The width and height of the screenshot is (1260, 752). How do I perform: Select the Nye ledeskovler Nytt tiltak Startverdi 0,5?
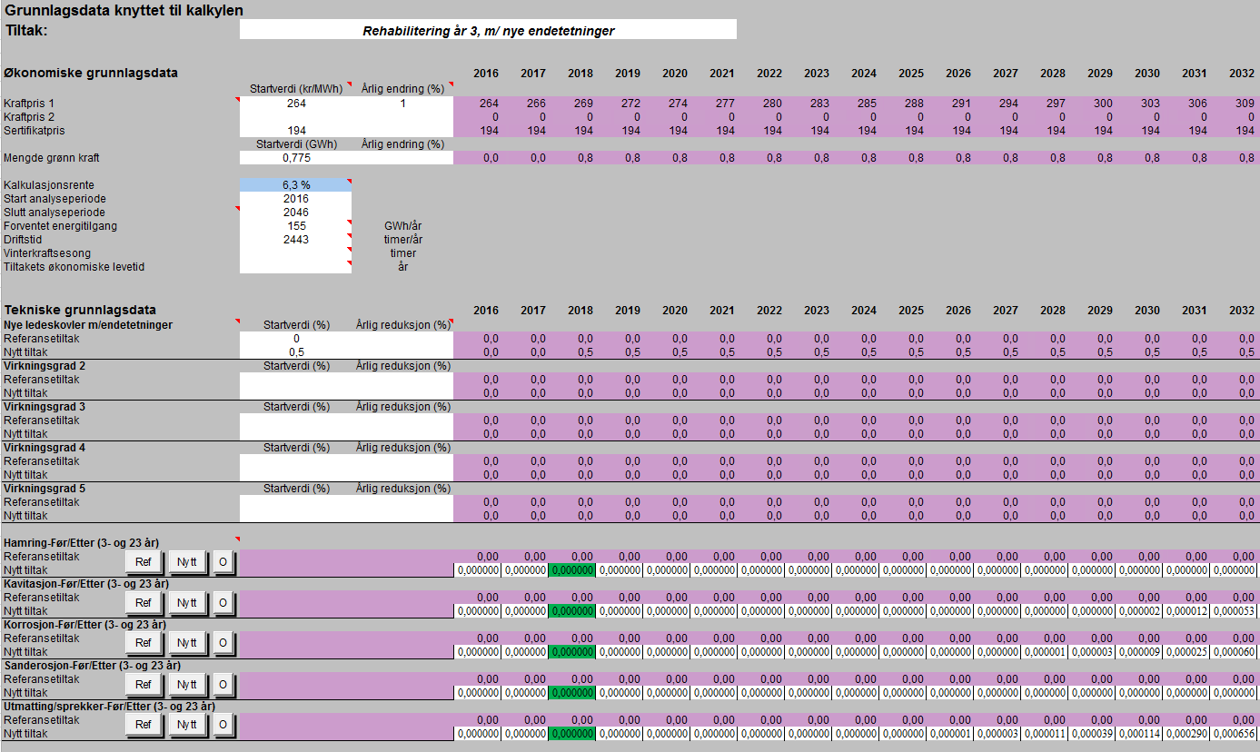pyautogui.click(x=295, y=352)
